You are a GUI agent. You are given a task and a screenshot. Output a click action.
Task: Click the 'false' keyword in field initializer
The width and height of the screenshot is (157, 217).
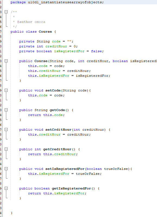tap(96, 51)
